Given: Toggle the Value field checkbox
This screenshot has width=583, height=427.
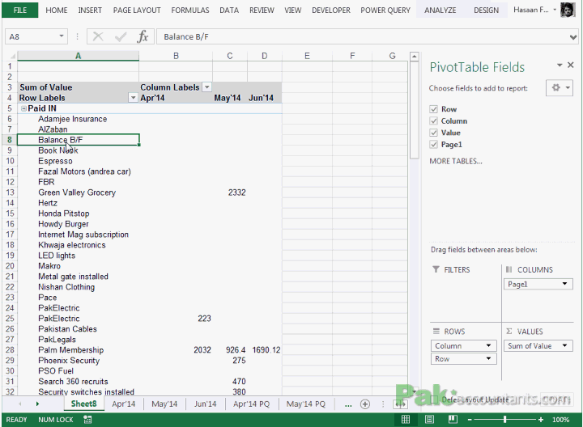Looking at the screenshot, I should pyautogui.click(x=433, y=133).
